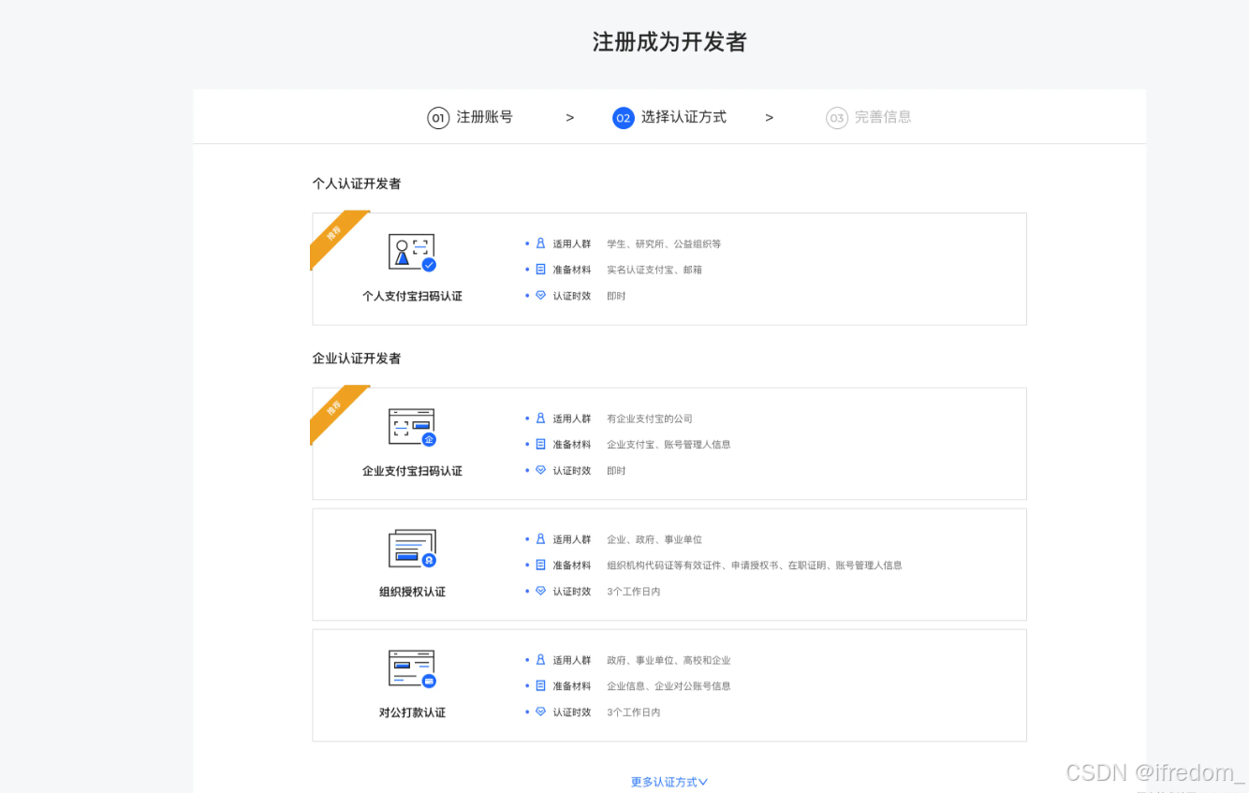Expand 更多认证方式 at the bottom
This screenshot has width=1249, height=793.
(x=669, y=782)
